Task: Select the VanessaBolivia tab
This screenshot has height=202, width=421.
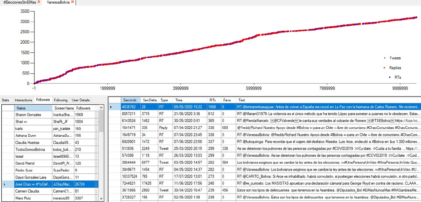Action: pos(58,2)
